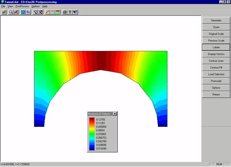Click the Previous Scale button
231x167 pixels.
(216, 41)
